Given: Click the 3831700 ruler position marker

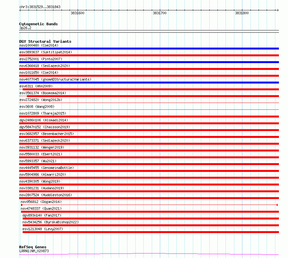Looking at the screenshot, I should 160,13.
